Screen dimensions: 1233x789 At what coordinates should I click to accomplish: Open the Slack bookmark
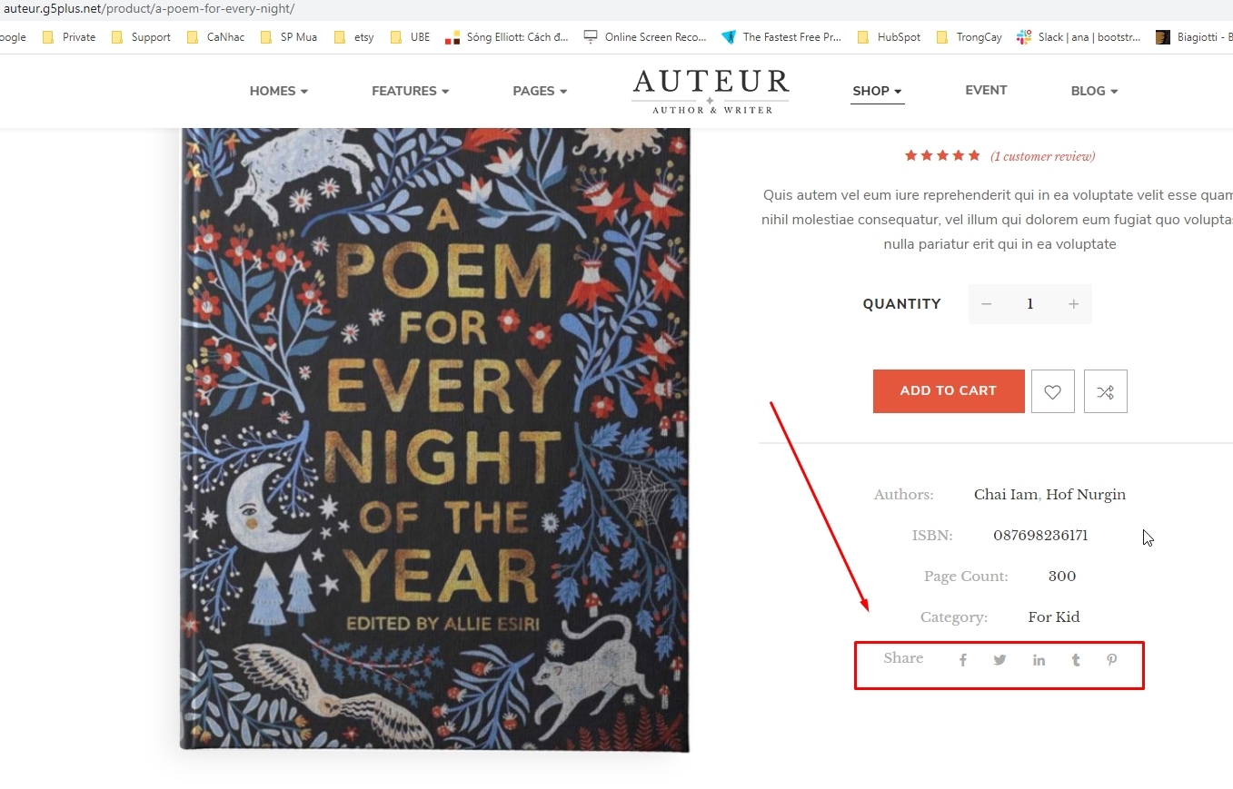1079,37
